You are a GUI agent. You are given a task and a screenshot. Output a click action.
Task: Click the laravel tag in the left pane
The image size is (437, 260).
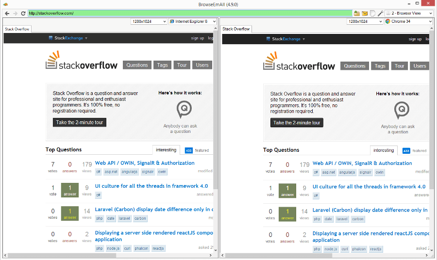[x=124, y=218]
